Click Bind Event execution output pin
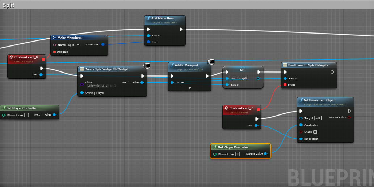The image size is (374, 187). pos(332,72)
